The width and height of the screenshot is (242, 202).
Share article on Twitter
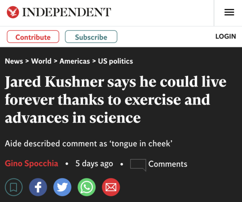coord(62,187)
